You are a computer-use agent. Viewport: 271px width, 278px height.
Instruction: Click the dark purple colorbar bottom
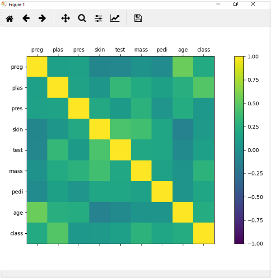(239, 240)
